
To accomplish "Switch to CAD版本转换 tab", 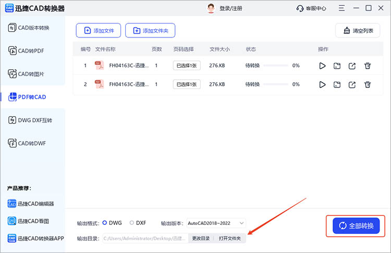I will [x=29, y=28].
